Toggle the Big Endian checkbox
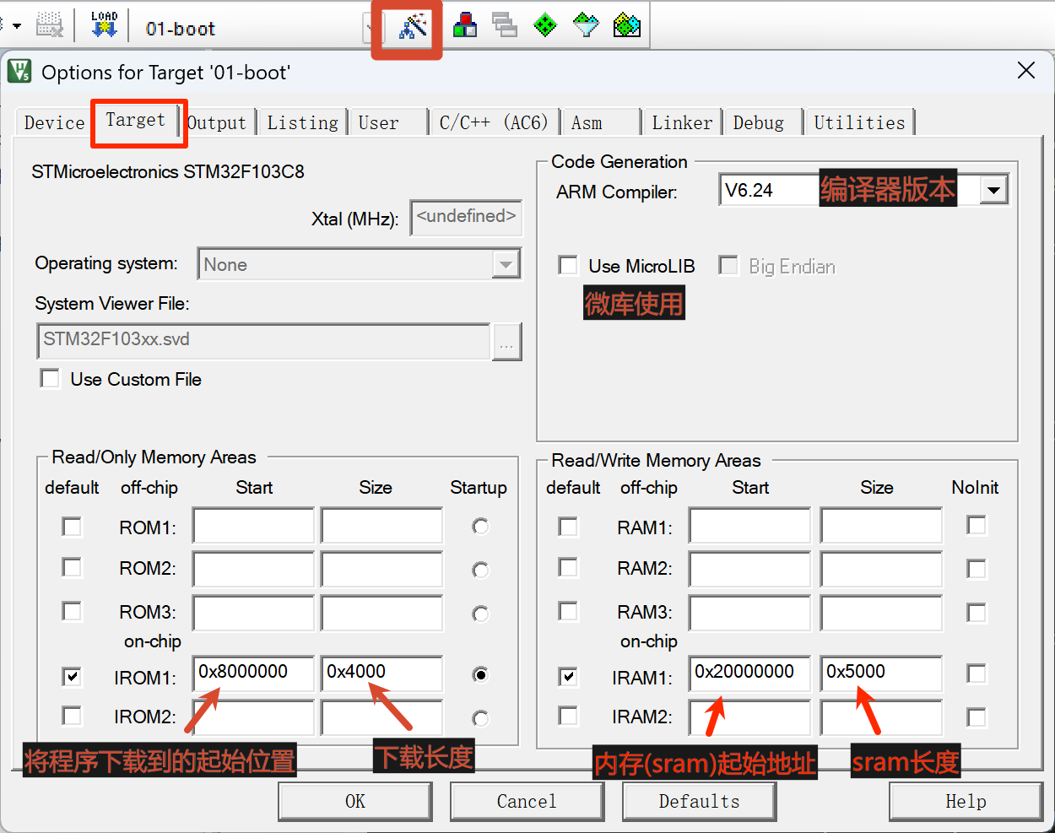The image size is (1055, 833). (728, 266)
